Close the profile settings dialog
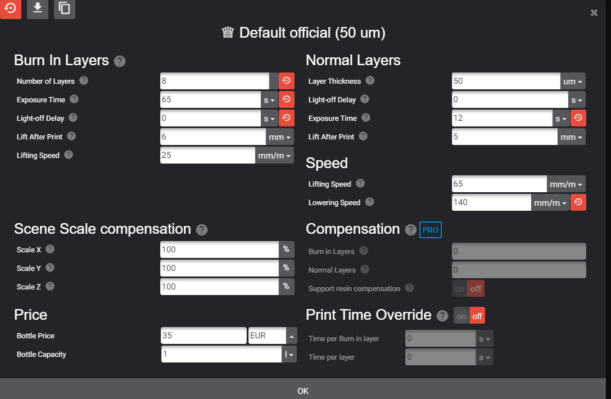This screenshot has width=611, height=399. [594, 13]
